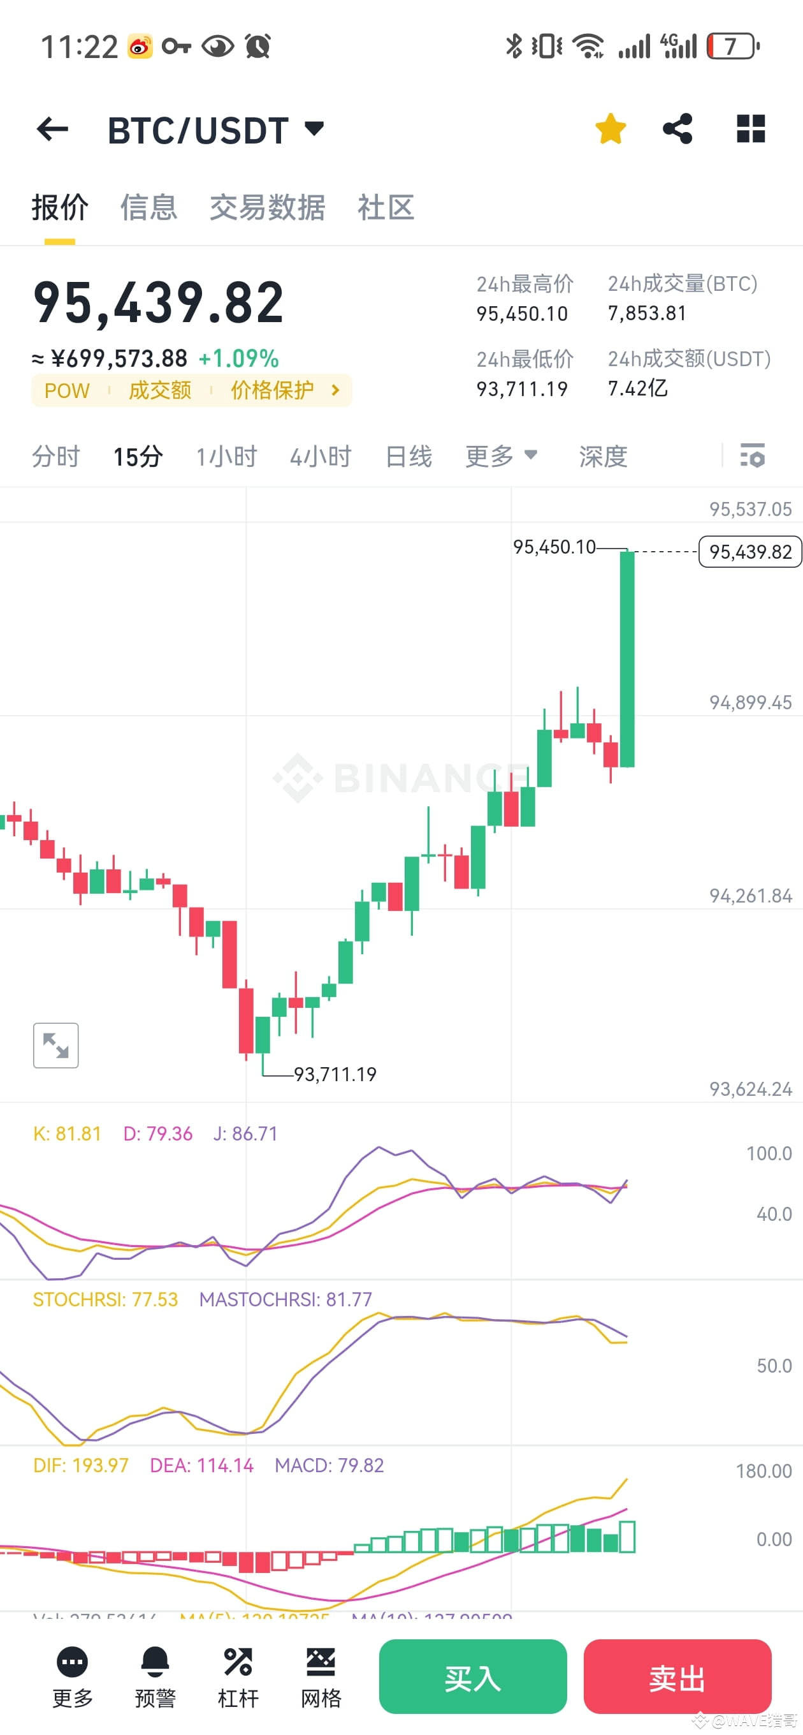
Task: Tap the 24h成交额(USDT) value 7.42亿
Action: pyautogui.click(x=637, y=388)
